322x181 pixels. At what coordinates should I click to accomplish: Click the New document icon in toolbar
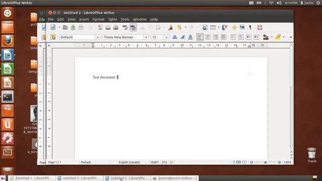pos(53,27)
